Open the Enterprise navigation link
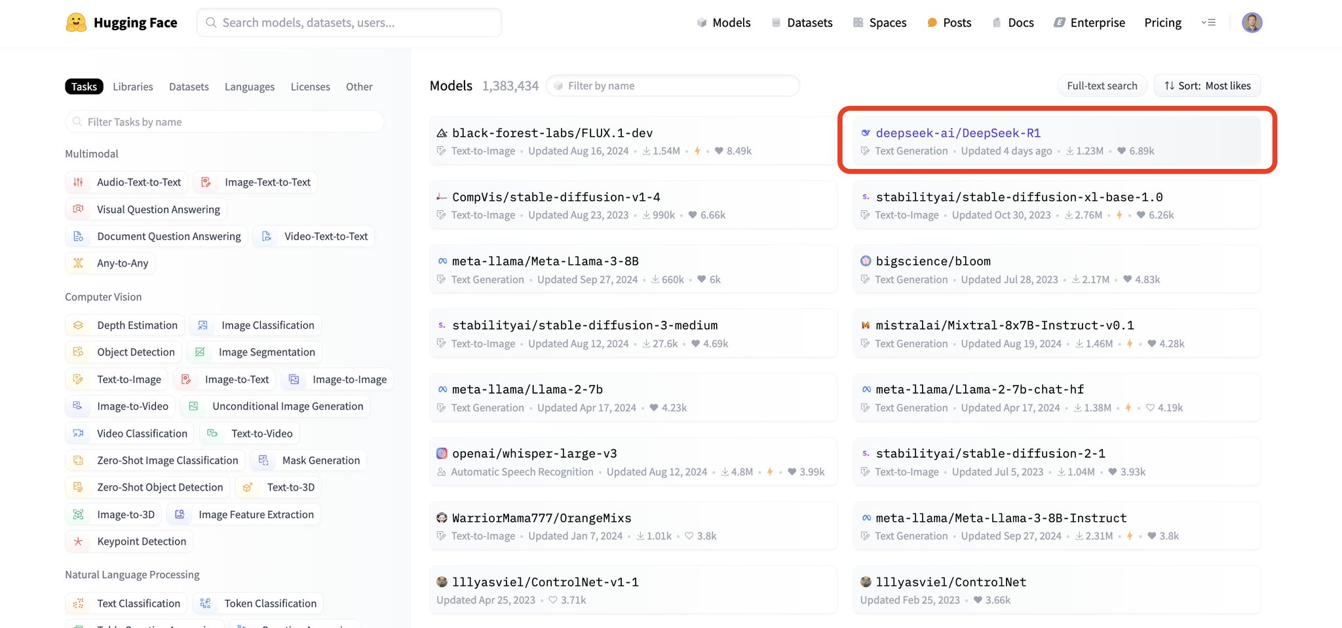This screenshot has width=1342, height=628. click(x=1089, y=23)
